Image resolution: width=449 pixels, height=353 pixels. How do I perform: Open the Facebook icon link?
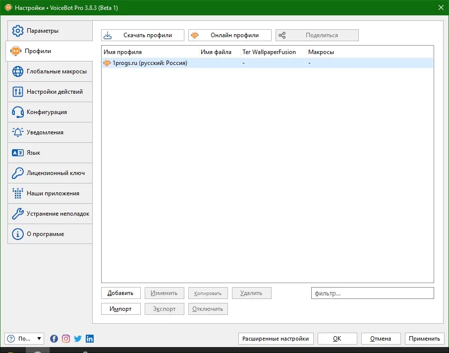pyautogui.click(x=54, y=339)
